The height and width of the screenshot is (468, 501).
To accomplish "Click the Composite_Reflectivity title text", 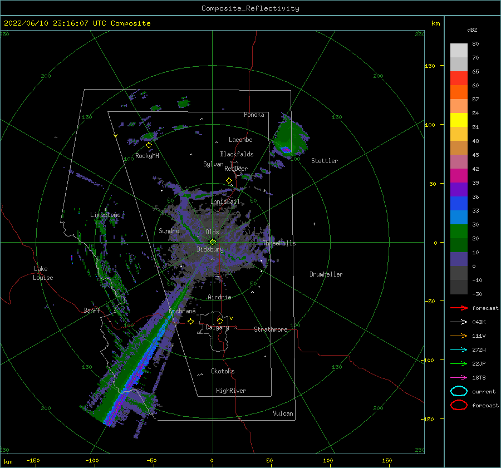I will pyautogui.click(x=250, y=8).
